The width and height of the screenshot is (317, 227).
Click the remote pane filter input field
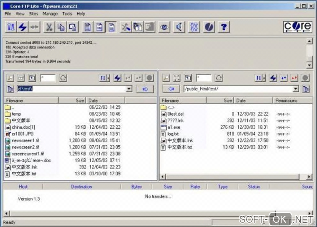[203, 78]
